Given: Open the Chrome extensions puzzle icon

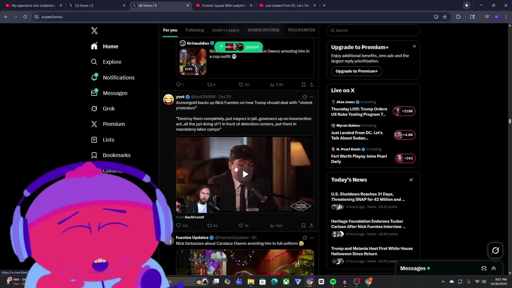Looking at the screenshot, I should (458, 17).
